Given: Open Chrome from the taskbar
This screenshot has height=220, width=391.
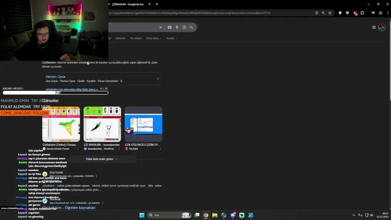Looking at the screenshot, I should [x=206, y=215].
